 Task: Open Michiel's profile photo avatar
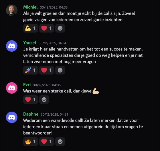coord(12,10)
